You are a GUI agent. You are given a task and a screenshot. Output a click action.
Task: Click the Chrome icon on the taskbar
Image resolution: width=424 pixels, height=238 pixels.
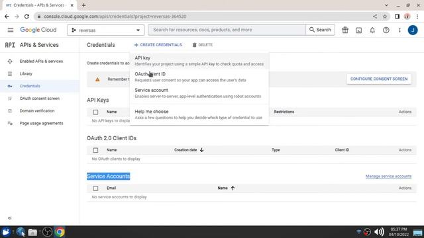[60, 232]
